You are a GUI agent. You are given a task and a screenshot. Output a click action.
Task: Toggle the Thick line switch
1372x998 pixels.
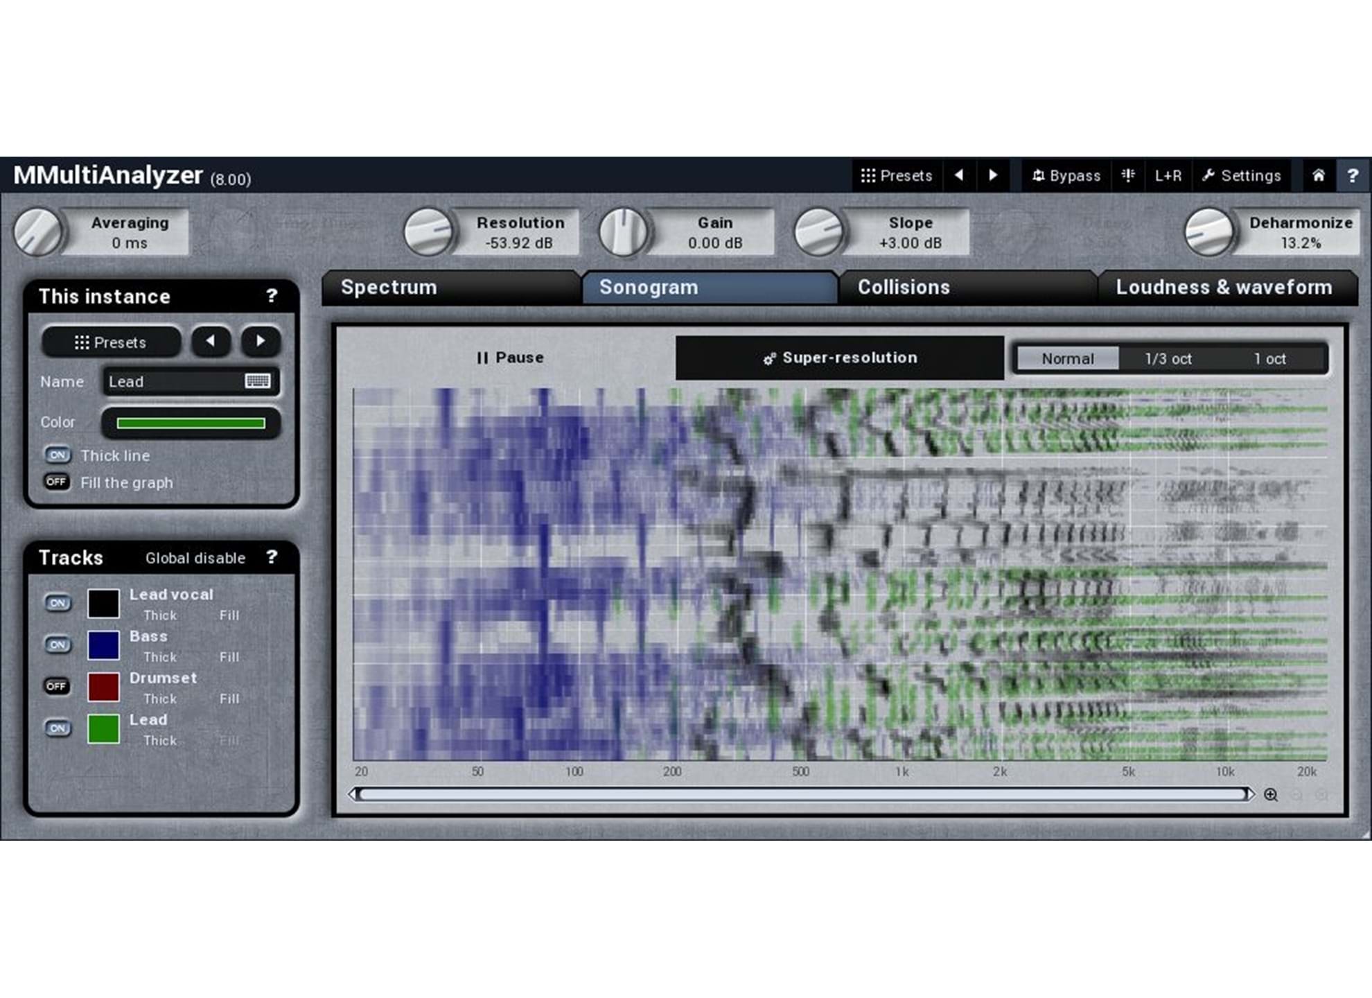coord(58,455)
